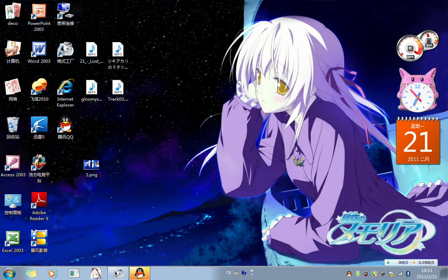Screen dimensions: 448x280
Task: Select the 1.png image file
Action: (x=91, y=168)
